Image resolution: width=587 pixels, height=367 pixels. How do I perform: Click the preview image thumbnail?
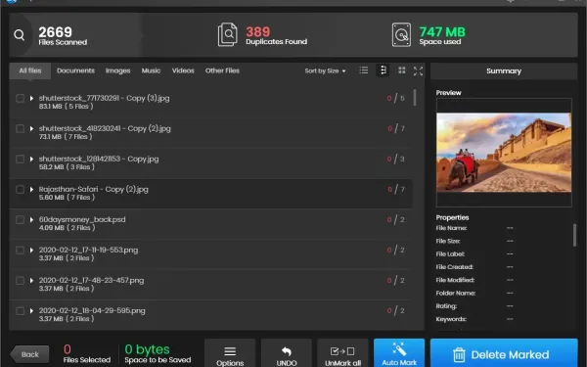coord(504,153)
